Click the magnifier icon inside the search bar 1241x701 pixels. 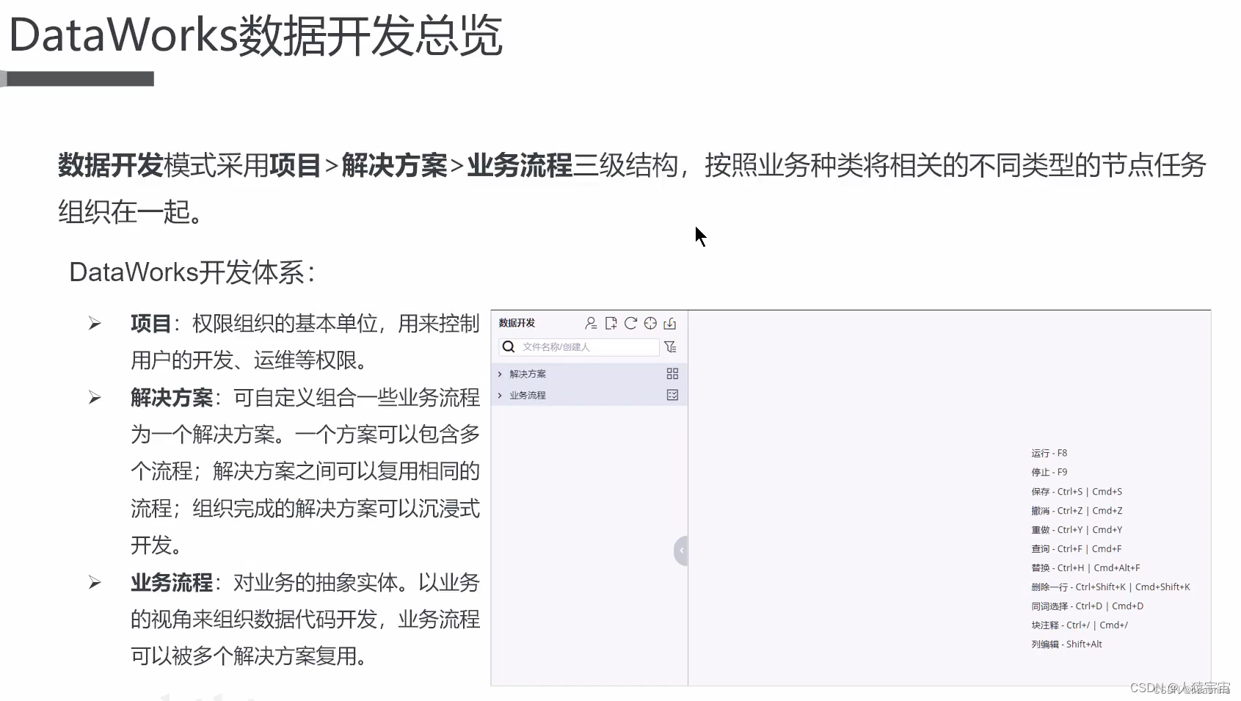coord(509,347)
